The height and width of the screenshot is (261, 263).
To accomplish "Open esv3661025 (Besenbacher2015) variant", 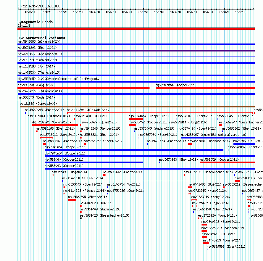I will (105, 215).
